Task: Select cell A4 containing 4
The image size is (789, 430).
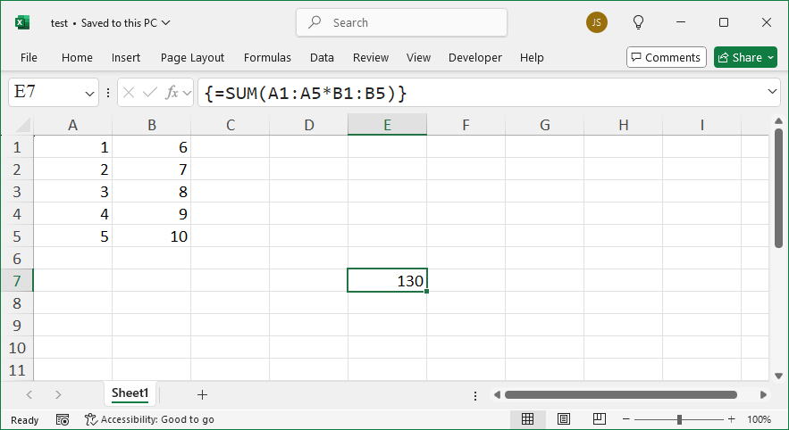Action: click(x=73, y=214)
